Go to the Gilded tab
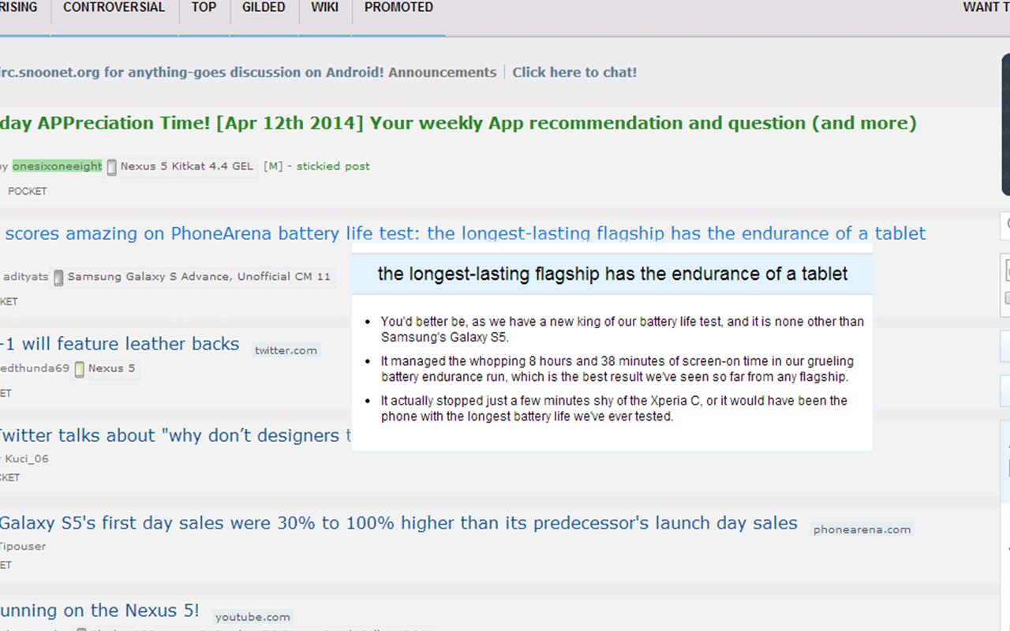The width and height of the screenshot is (1010, 631). tap(264, 7)
